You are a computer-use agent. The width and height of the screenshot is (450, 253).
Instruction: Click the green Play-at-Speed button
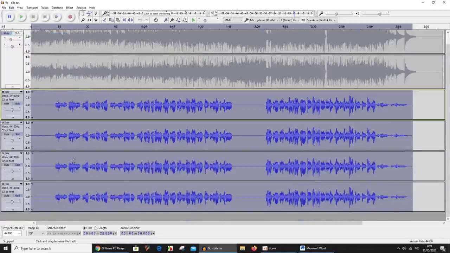coord(193,20)
